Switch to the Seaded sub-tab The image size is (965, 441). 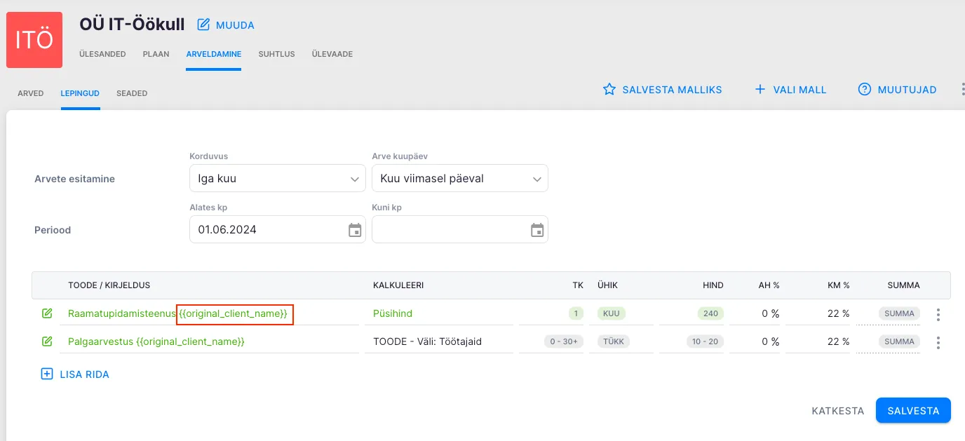[132, 93]
